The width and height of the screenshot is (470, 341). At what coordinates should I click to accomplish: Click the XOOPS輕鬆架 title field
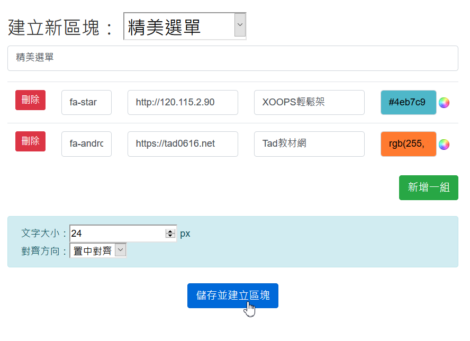coord(309,103)
